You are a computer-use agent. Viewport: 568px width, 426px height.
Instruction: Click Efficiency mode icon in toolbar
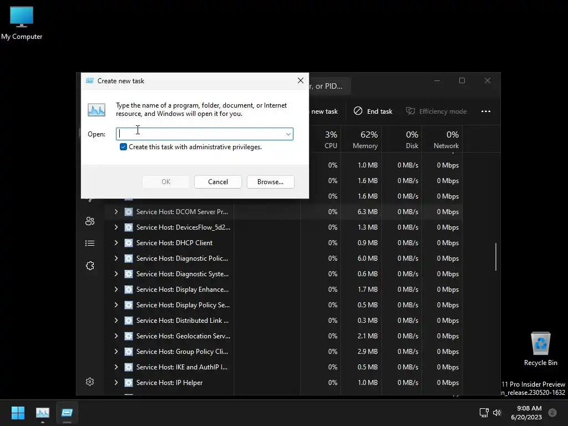[x=410, y=111]
